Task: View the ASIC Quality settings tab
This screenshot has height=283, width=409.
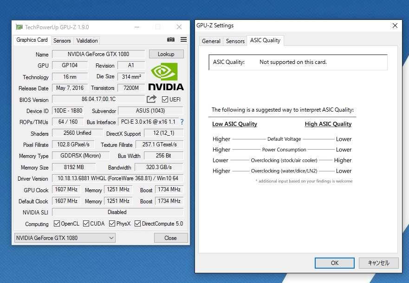Action: (265, 40)
